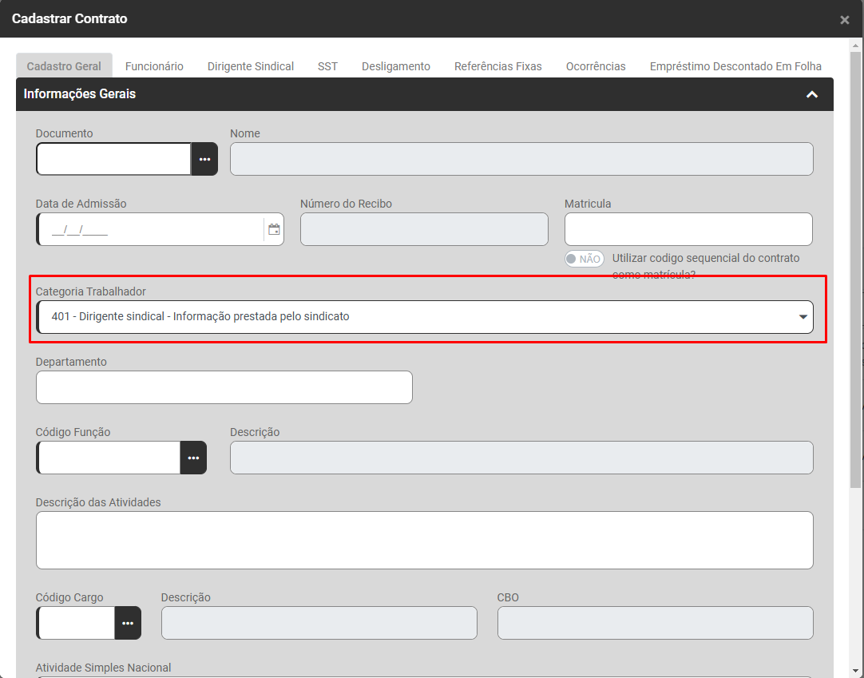864x678 pixels.
Task: Open the Data de Admissão calendar picker
Action: pos(274,229)
